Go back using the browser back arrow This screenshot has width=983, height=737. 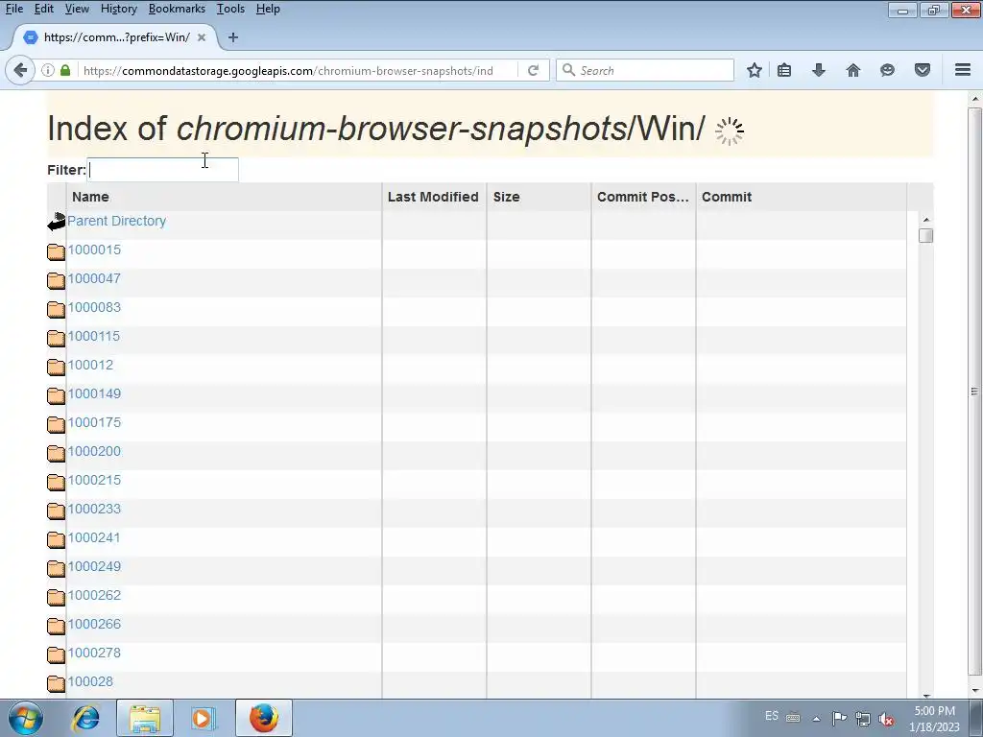[20, 70]
